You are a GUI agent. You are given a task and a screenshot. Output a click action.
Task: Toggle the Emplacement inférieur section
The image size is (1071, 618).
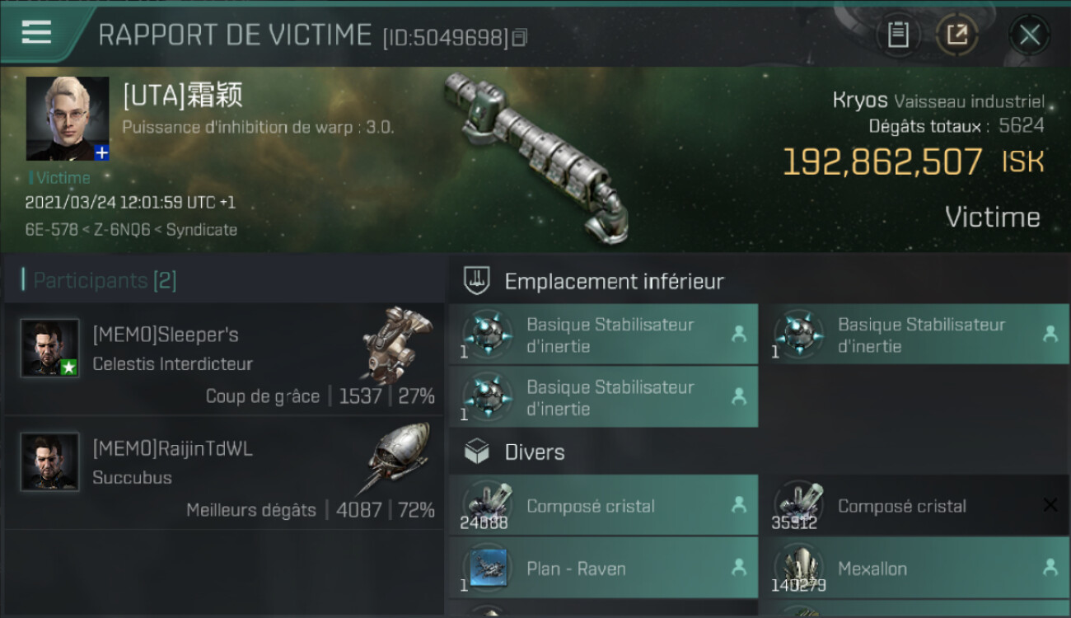click(x=759, y=281)
